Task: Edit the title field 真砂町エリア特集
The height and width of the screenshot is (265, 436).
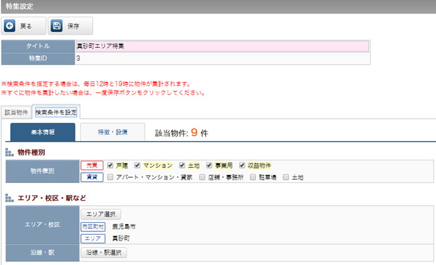Action: tap(222, 46)
